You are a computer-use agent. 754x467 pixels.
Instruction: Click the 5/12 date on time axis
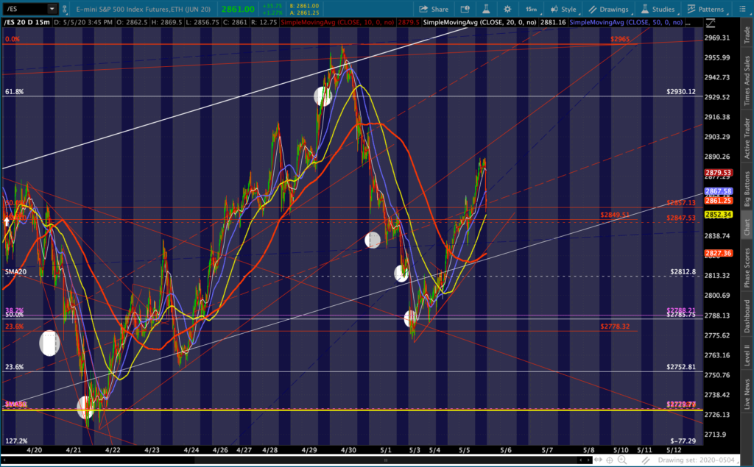pyautogui.click(x=674, y=450)
